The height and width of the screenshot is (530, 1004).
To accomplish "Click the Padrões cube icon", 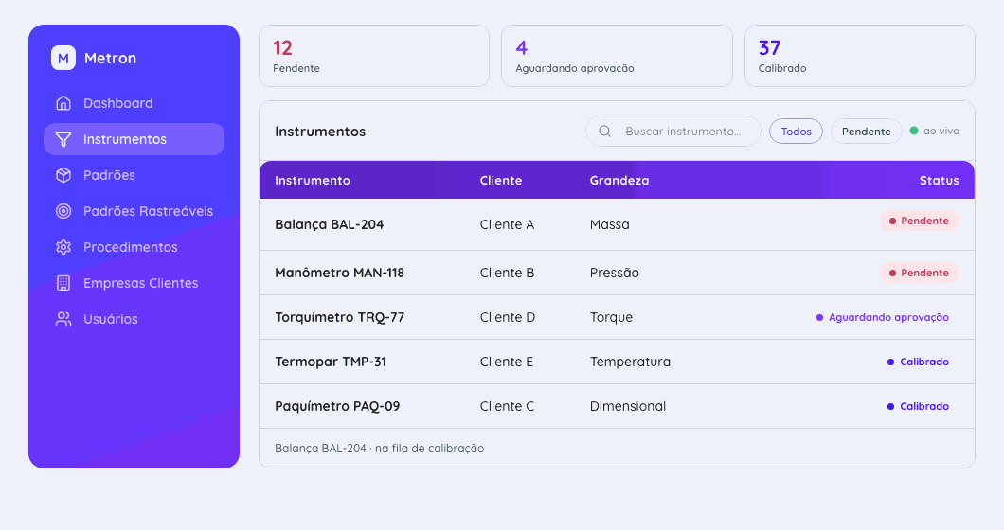I will click(63, 175).
